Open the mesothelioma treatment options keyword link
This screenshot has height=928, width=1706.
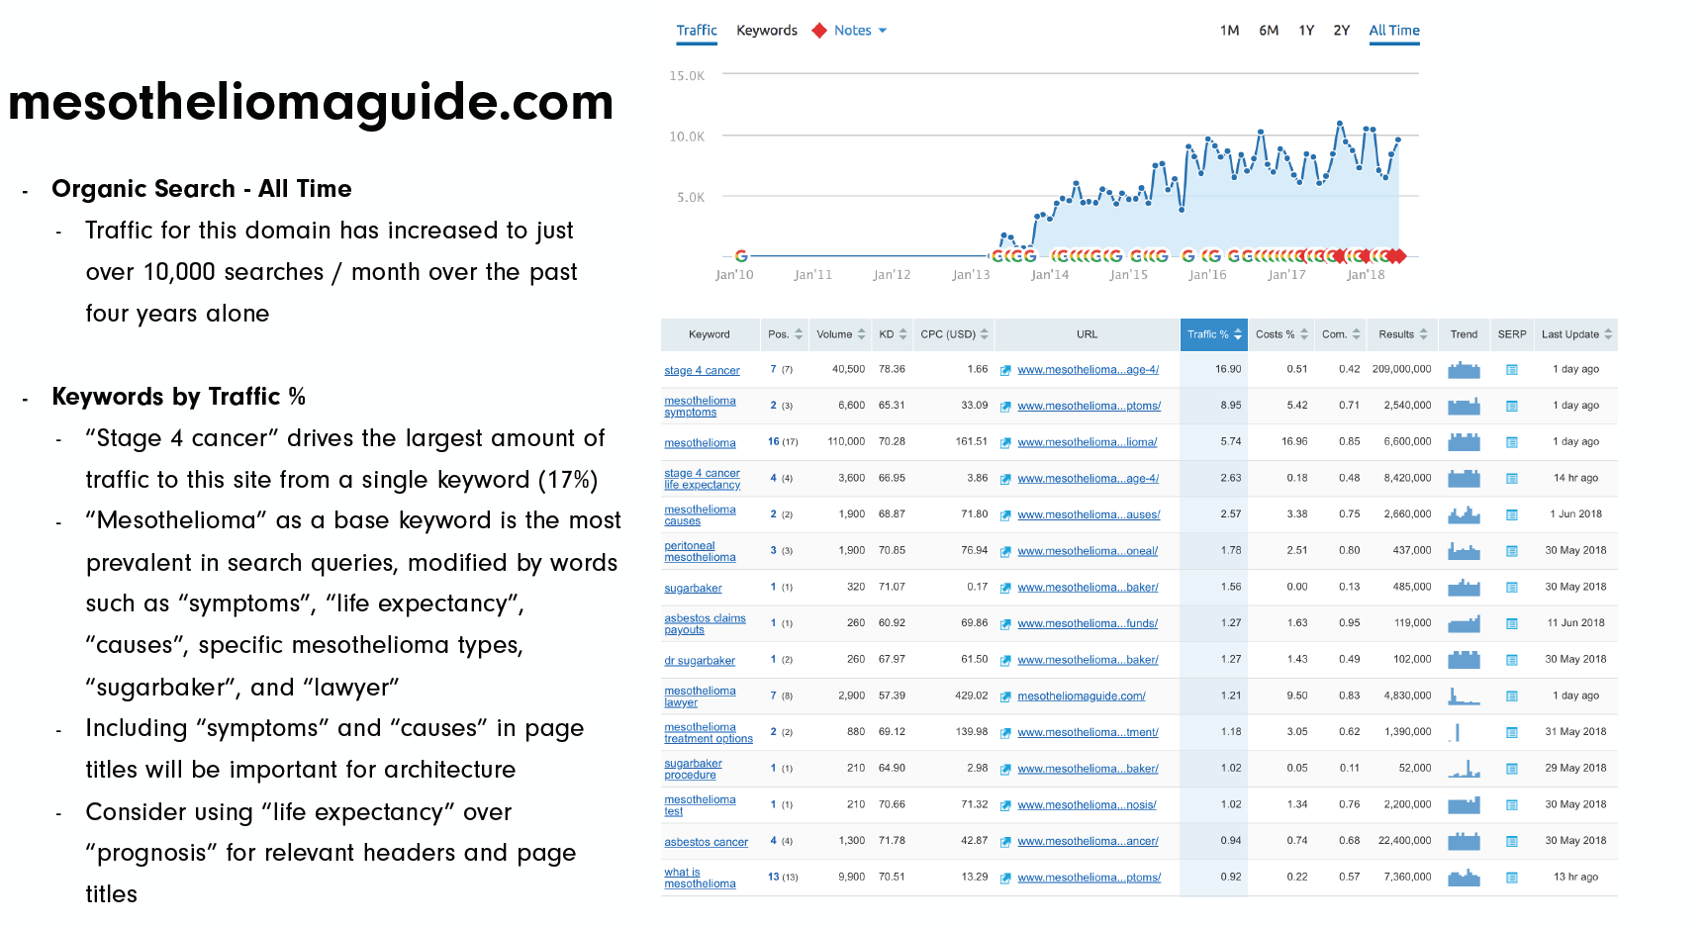(x=709, y=733)
